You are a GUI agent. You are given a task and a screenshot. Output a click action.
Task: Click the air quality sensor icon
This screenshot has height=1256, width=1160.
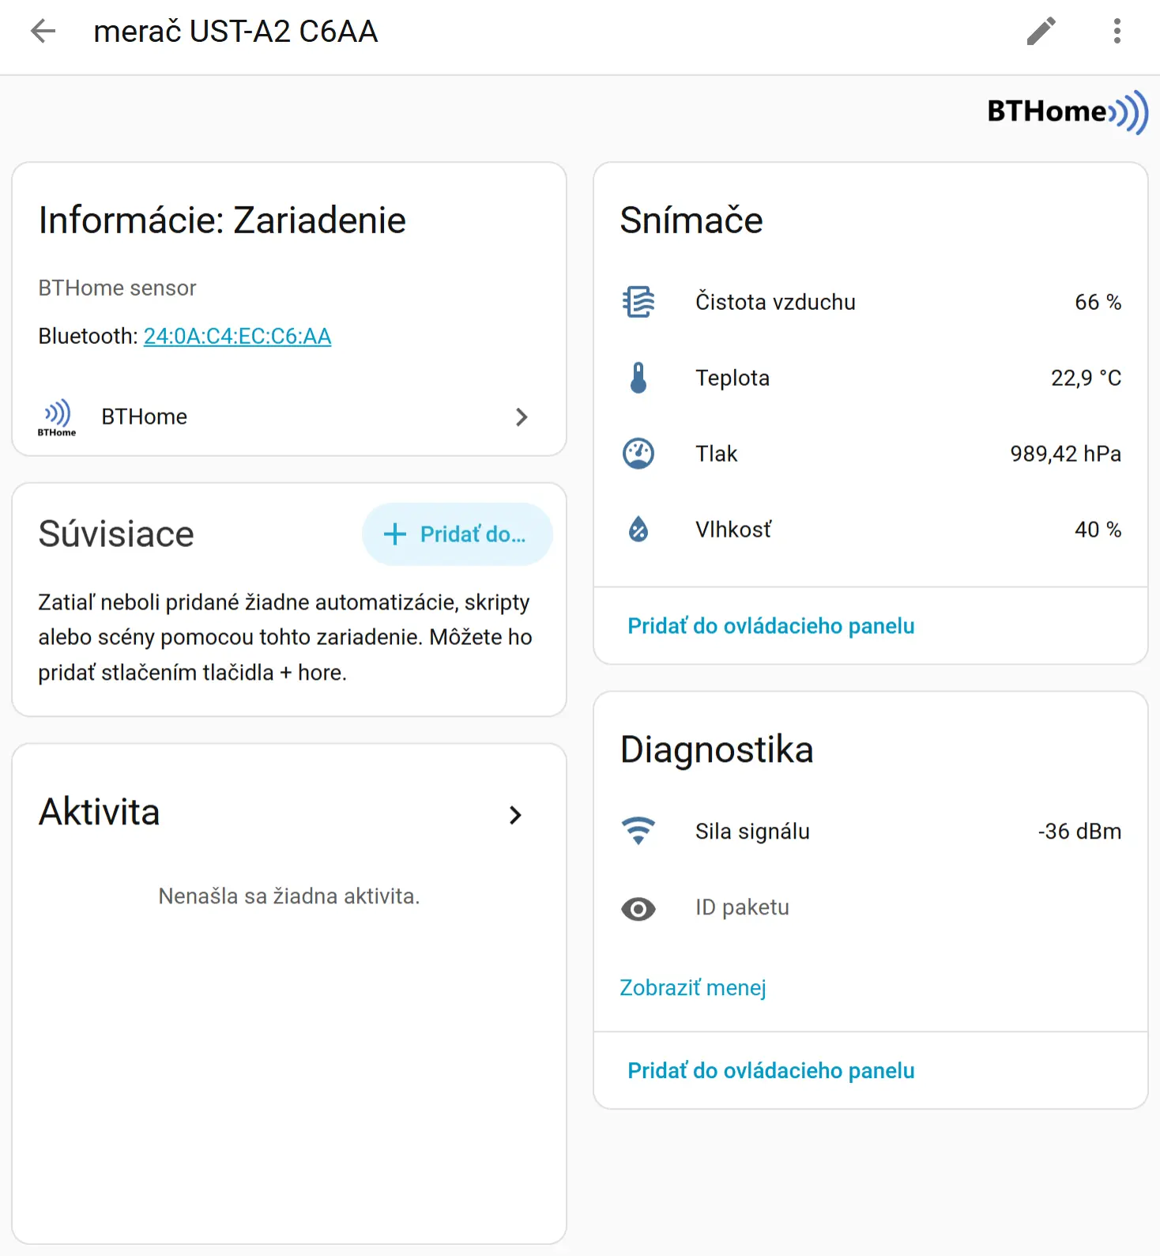(x=638, y=302)
